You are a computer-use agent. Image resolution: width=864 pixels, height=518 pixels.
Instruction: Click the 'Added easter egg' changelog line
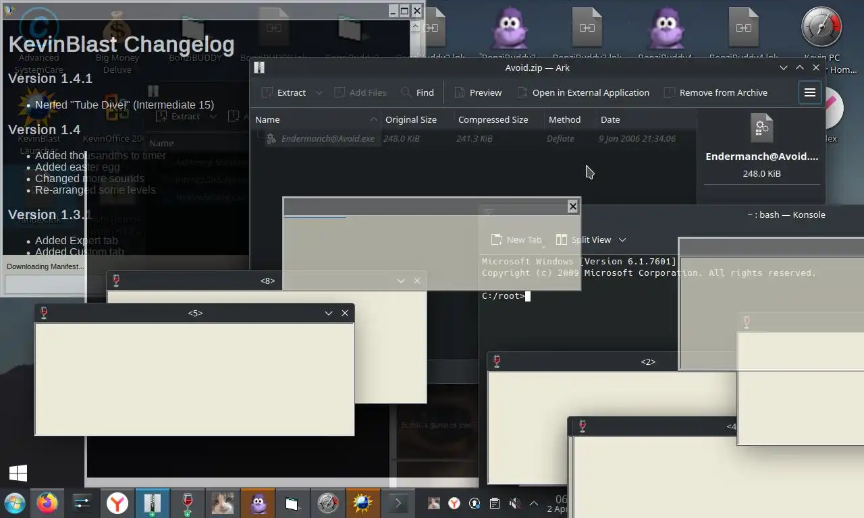coord(77,167)
